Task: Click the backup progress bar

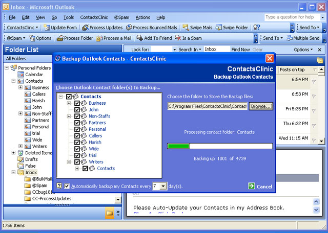Action: point(220,146)
